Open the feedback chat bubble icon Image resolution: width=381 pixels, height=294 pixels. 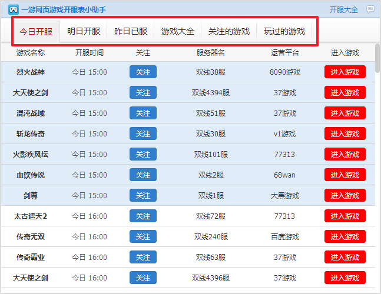[x=370, y=9]
